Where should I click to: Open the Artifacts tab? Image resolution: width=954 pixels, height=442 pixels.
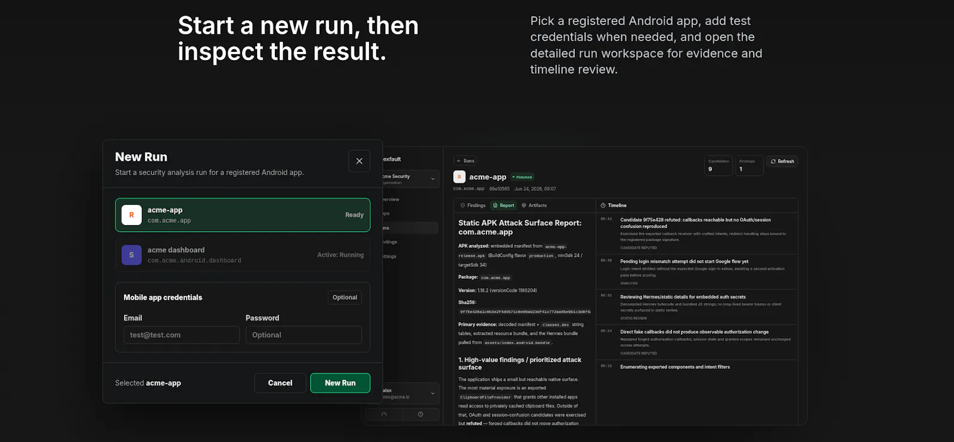pyautogui.click(x=534, y=206)
